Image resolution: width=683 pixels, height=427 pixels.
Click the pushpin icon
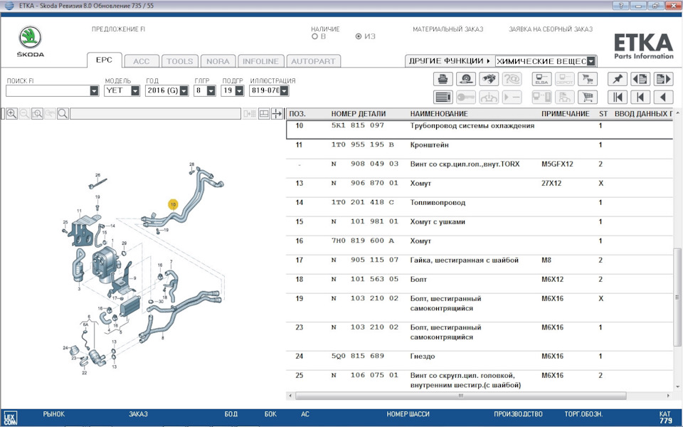[618, 79]
